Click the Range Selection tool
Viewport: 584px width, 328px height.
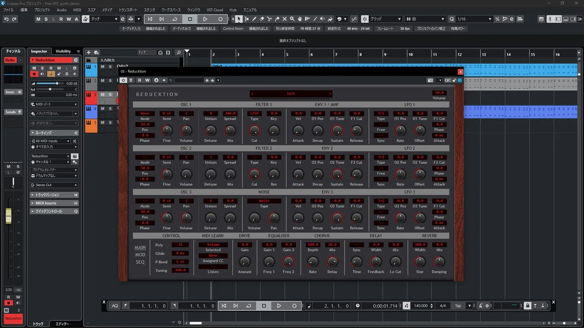click(x=246, y=19)
